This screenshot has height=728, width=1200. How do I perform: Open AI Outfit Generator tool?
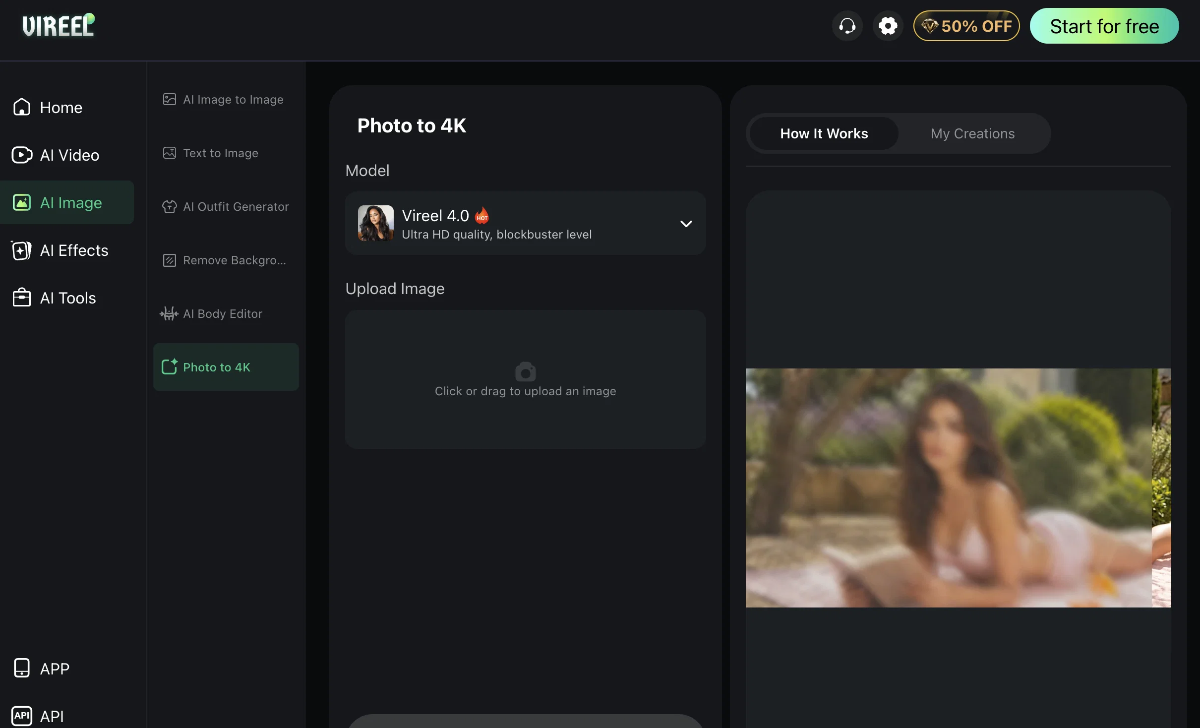(226, 206)
